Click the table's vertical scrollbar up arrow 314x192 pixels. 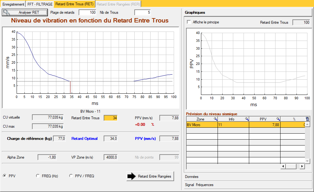point(307,125)
